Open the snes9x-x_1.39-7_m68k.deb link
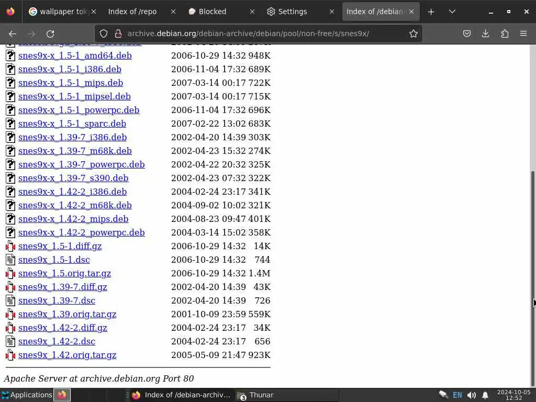The width and height of the screenshot is (536, 402). point(75,151)
